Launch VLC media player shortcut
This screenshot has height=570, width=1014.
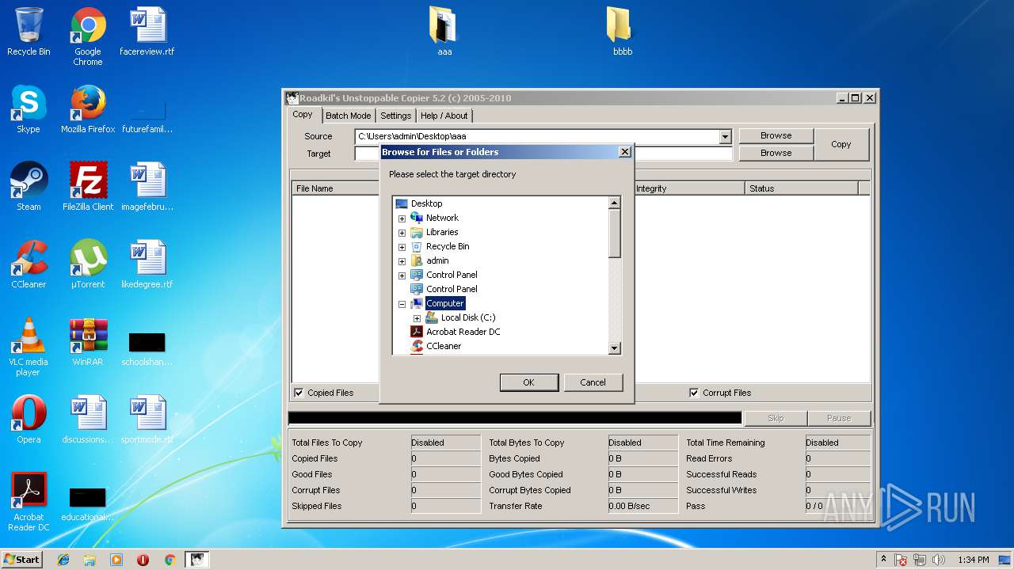(x=29, y=347)
